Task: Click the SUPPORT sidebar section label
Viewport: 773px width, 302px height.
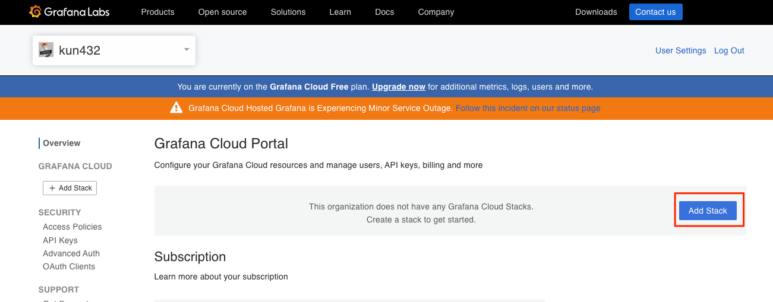Action: point(59,290)
